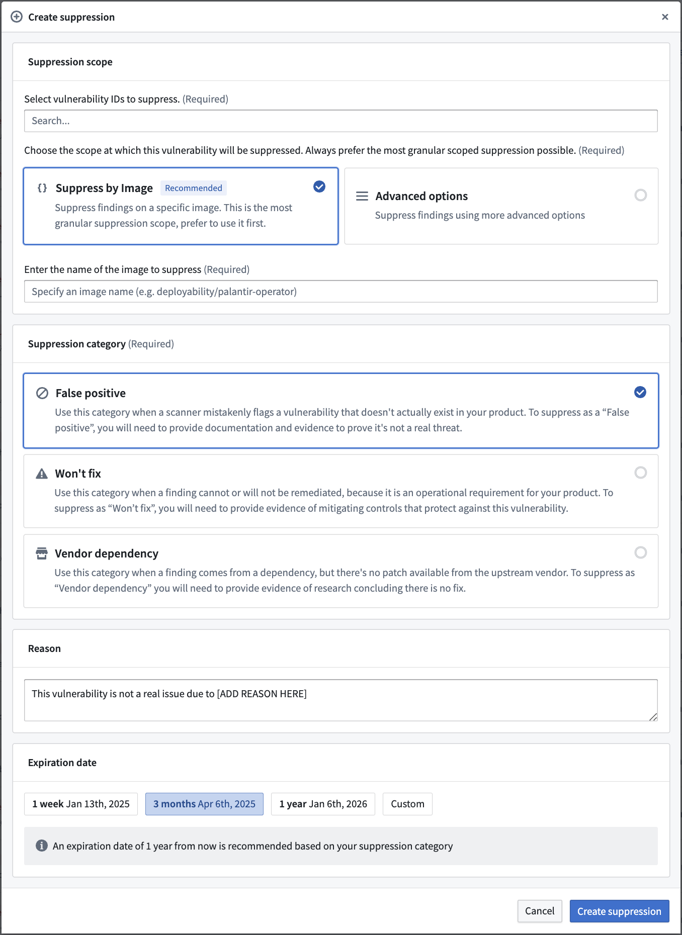Click the info icon in expiration notice
The width and height of the screenshot is (682, 935).
pos(42,846)
